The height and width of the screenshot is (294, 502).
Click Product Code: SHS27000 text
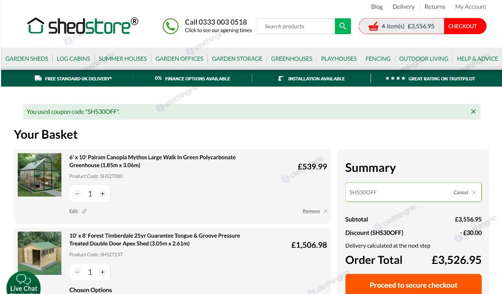(x=96, y=176)
